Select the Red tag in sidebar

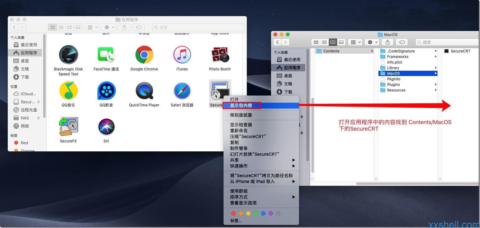[x=25, y=143]
